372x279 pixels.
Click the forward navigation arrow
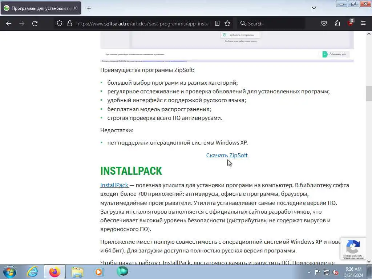point(21,24)
